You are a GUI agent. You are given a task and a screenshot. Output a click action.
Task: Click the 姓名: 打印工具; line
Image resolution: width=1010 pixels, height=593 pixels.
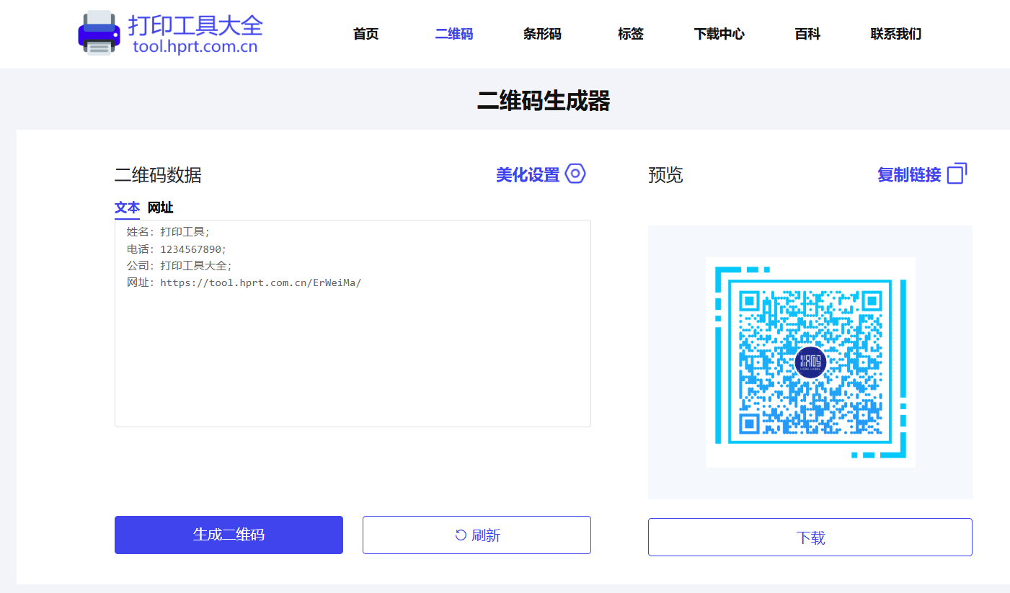(x=168, y=232)
